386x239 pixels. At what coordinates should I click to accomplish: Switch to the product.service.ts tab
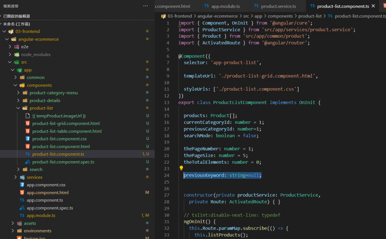[277, 6]
